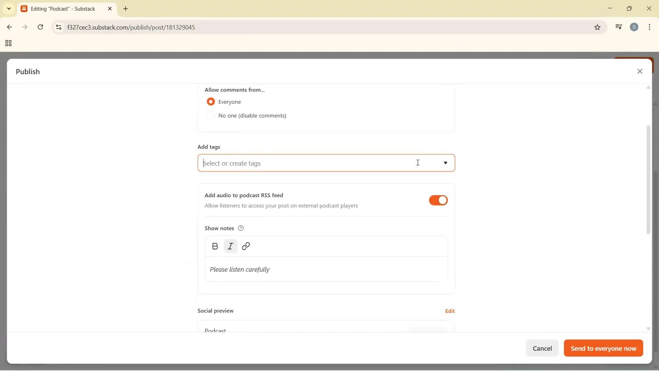Edit the social preview

click(450, 311)
